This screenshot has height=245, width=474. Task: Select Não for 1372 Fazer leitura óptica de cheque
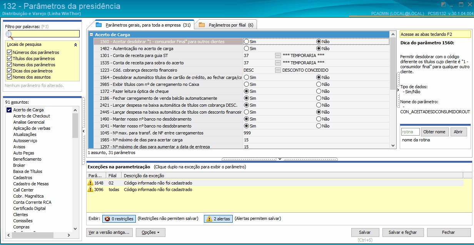(319, 91)
